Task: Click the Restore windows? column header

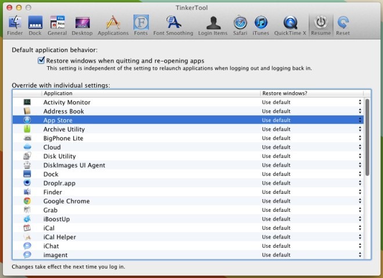Action: [312, 93]
